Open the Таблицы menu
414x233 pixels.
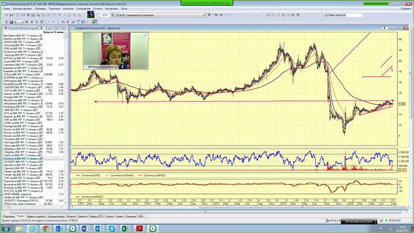click(40, 8)
